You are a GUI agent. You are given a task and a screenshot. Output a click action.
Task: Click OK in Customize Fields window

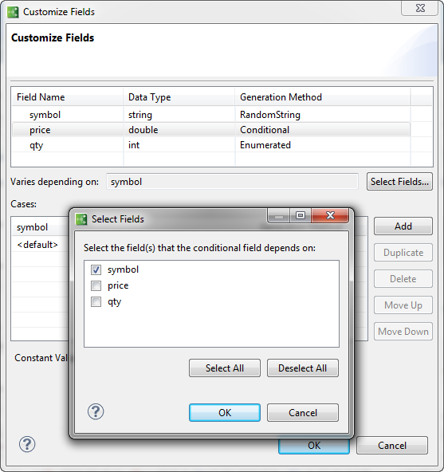[314, 446]
